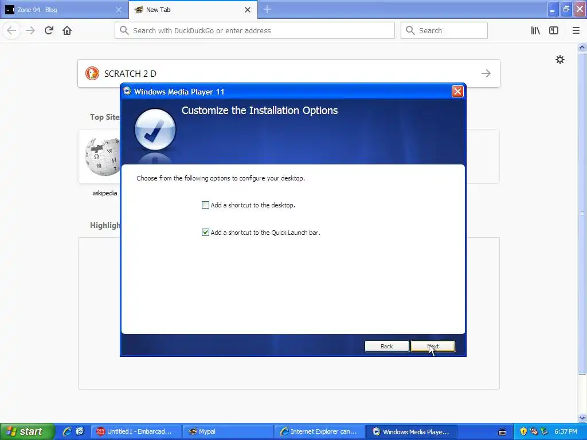The image size is (587, 440).
Task: Close the Windows Media Player 11 dialog
Action: click(457, 92)
